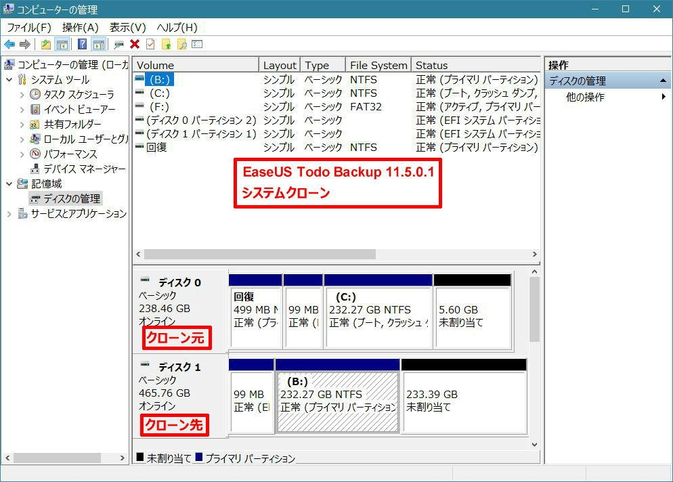Viewport: 673px width, 482px height.
Task: Select the (F:) volume row
Action: pos(336,107)
